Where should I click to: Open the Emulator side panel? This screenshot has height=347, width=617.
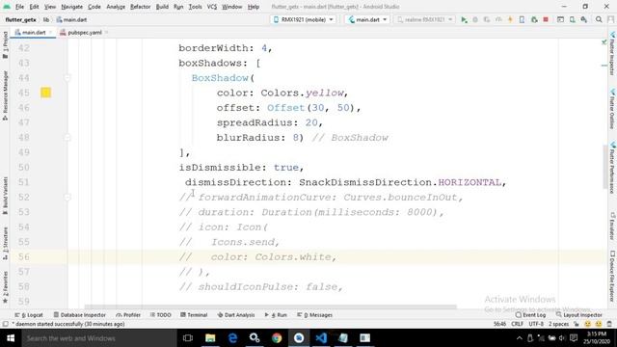click(x=612, y=227)
